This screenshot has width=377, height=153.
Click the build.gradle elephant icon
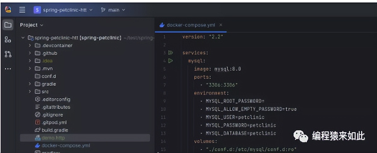click(x=37, y=130)
